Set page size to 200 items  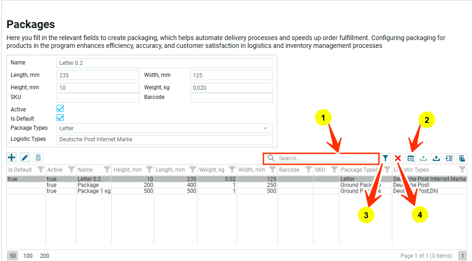tap(44, 256)
